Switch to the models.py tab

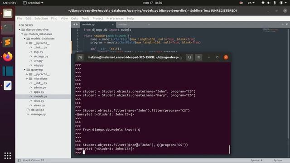click(x=98, y=24)
